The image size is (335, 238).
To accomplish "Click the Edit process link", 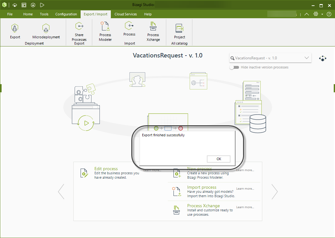I will 106,169.
